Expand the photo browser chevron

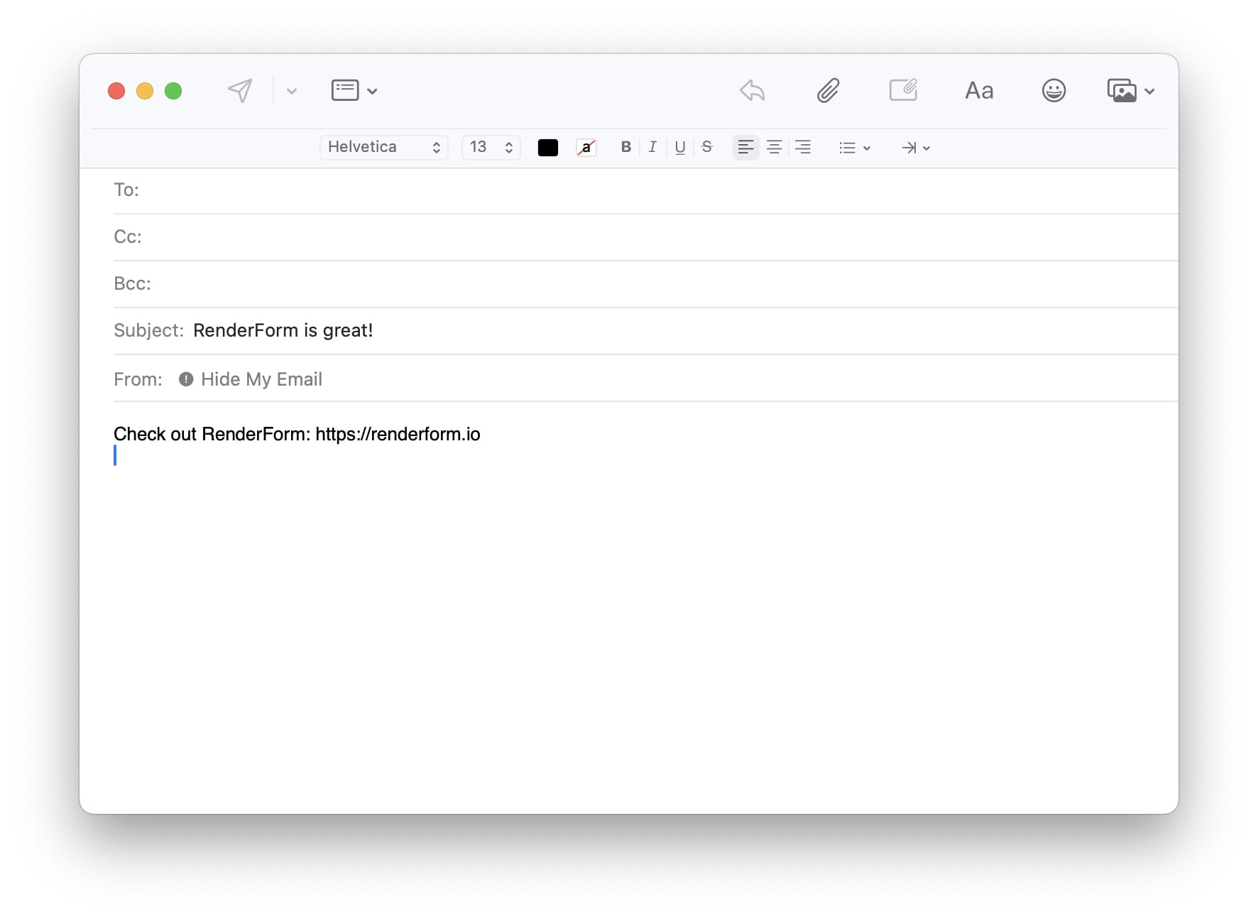point(1150,91)
